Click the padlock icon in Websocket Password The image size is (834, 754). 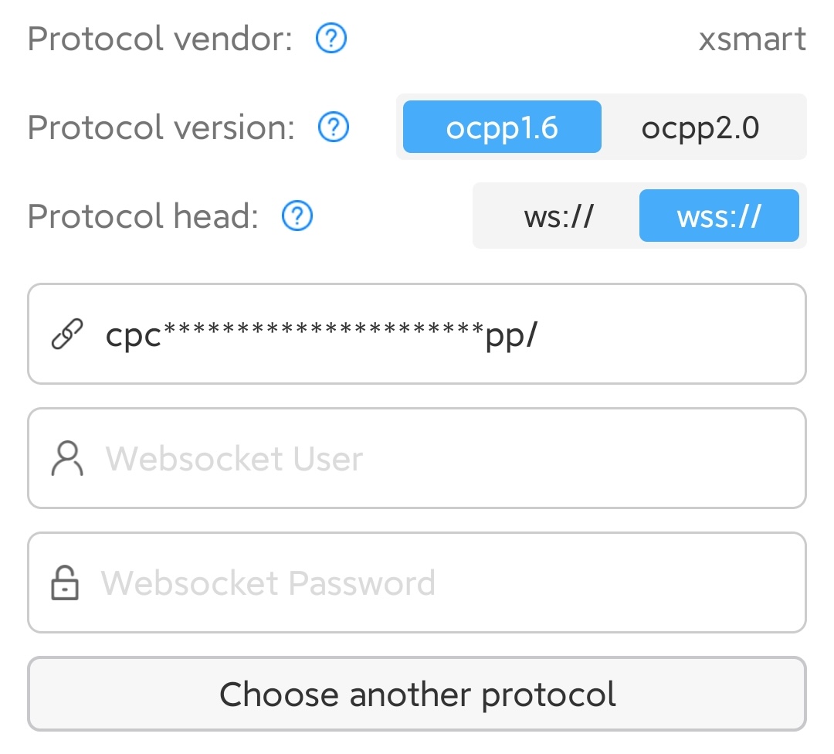pos(65,583)
